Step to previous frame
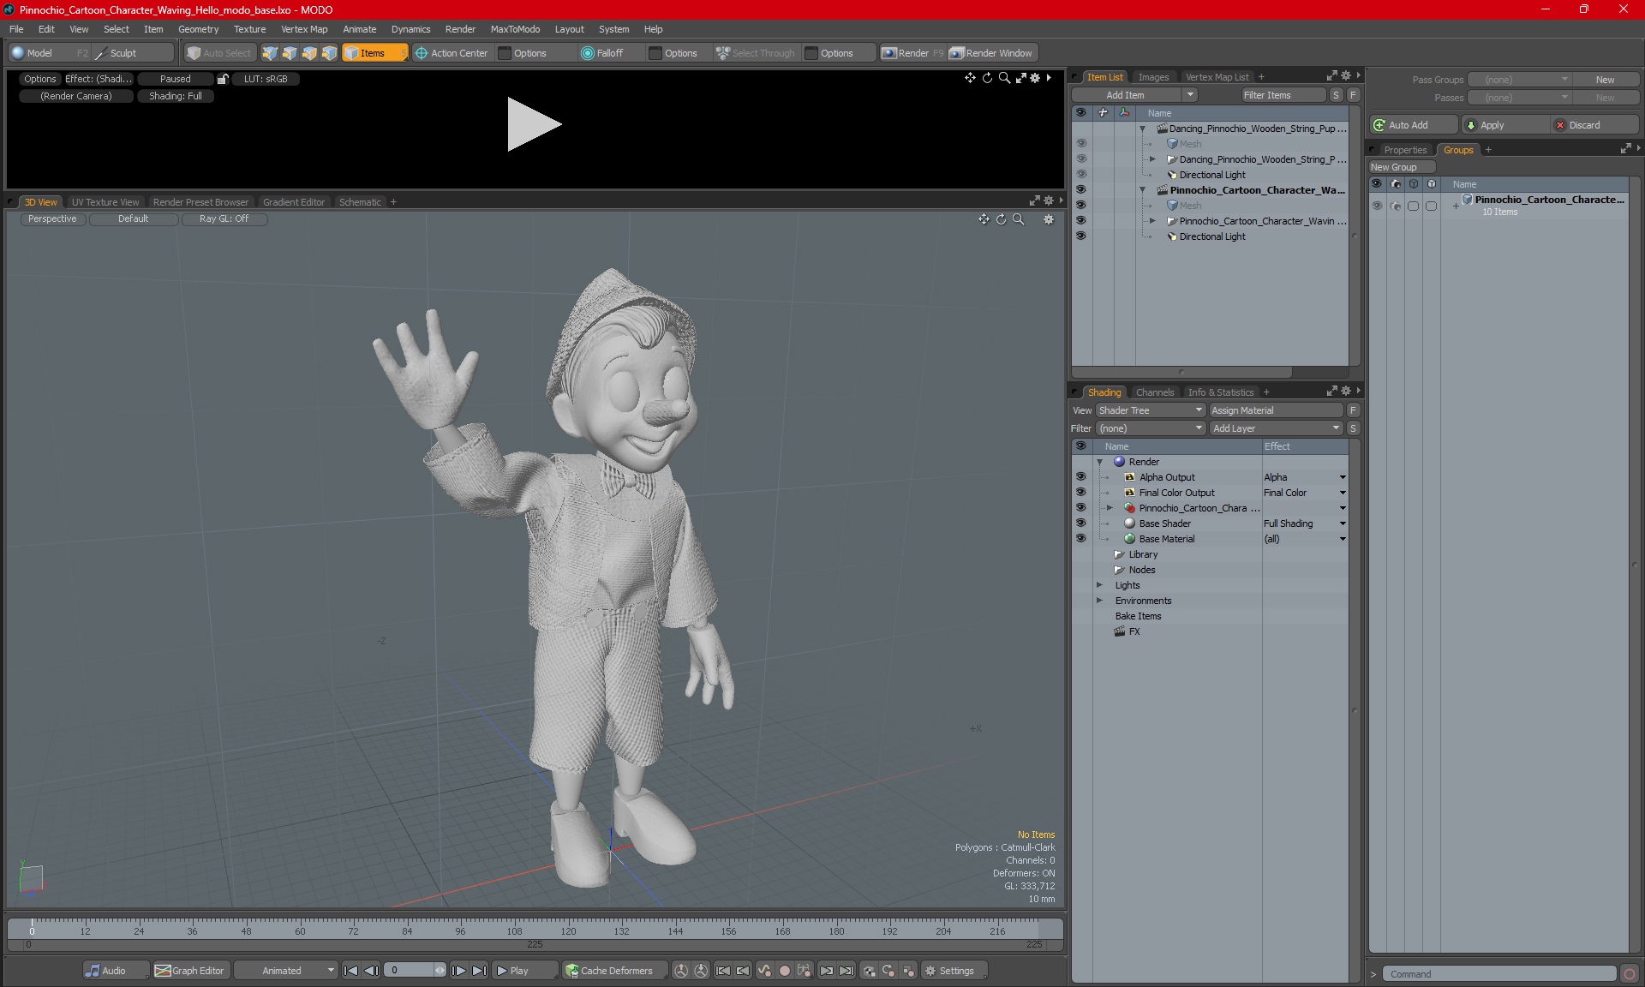The image size is (1645, 987). point(371,971)
